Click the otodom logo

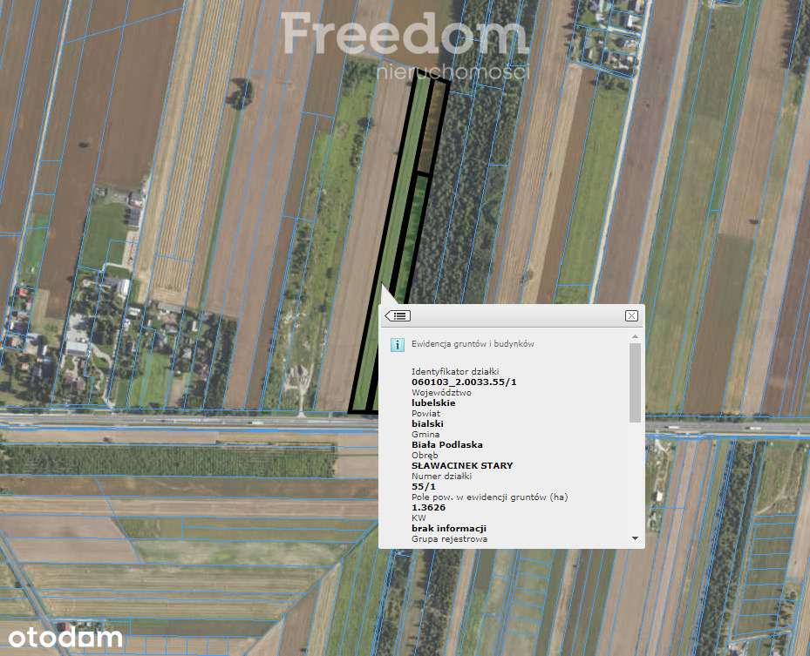65,638
